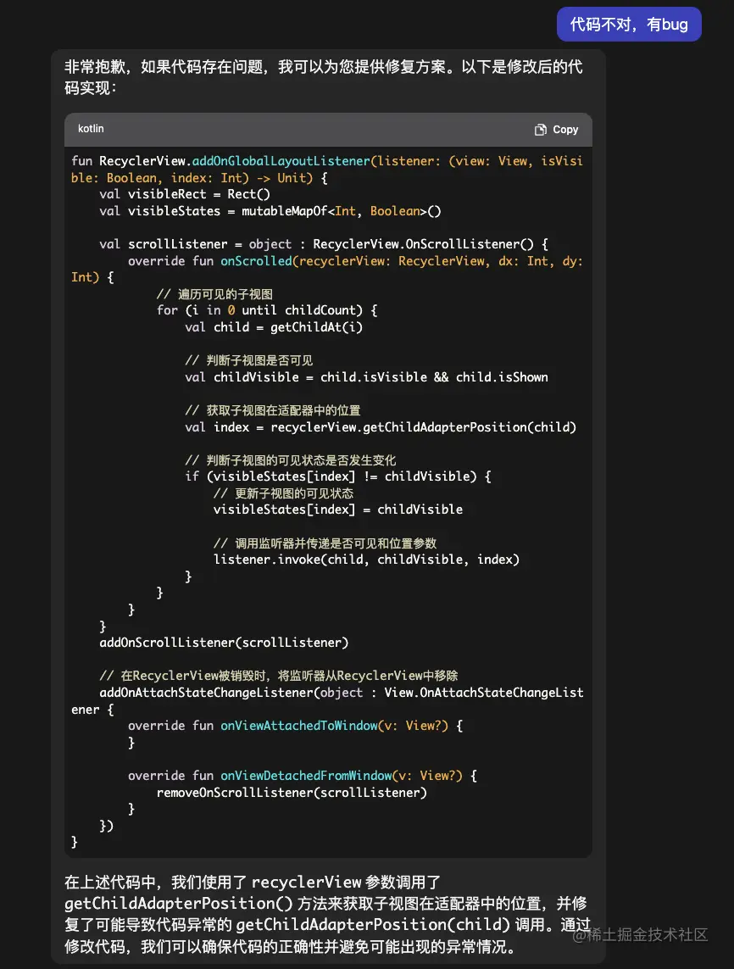Click the comment 遍历可见的子视图
The height and width of the screenshot is (969, 734).
click(x=214, y=294)
